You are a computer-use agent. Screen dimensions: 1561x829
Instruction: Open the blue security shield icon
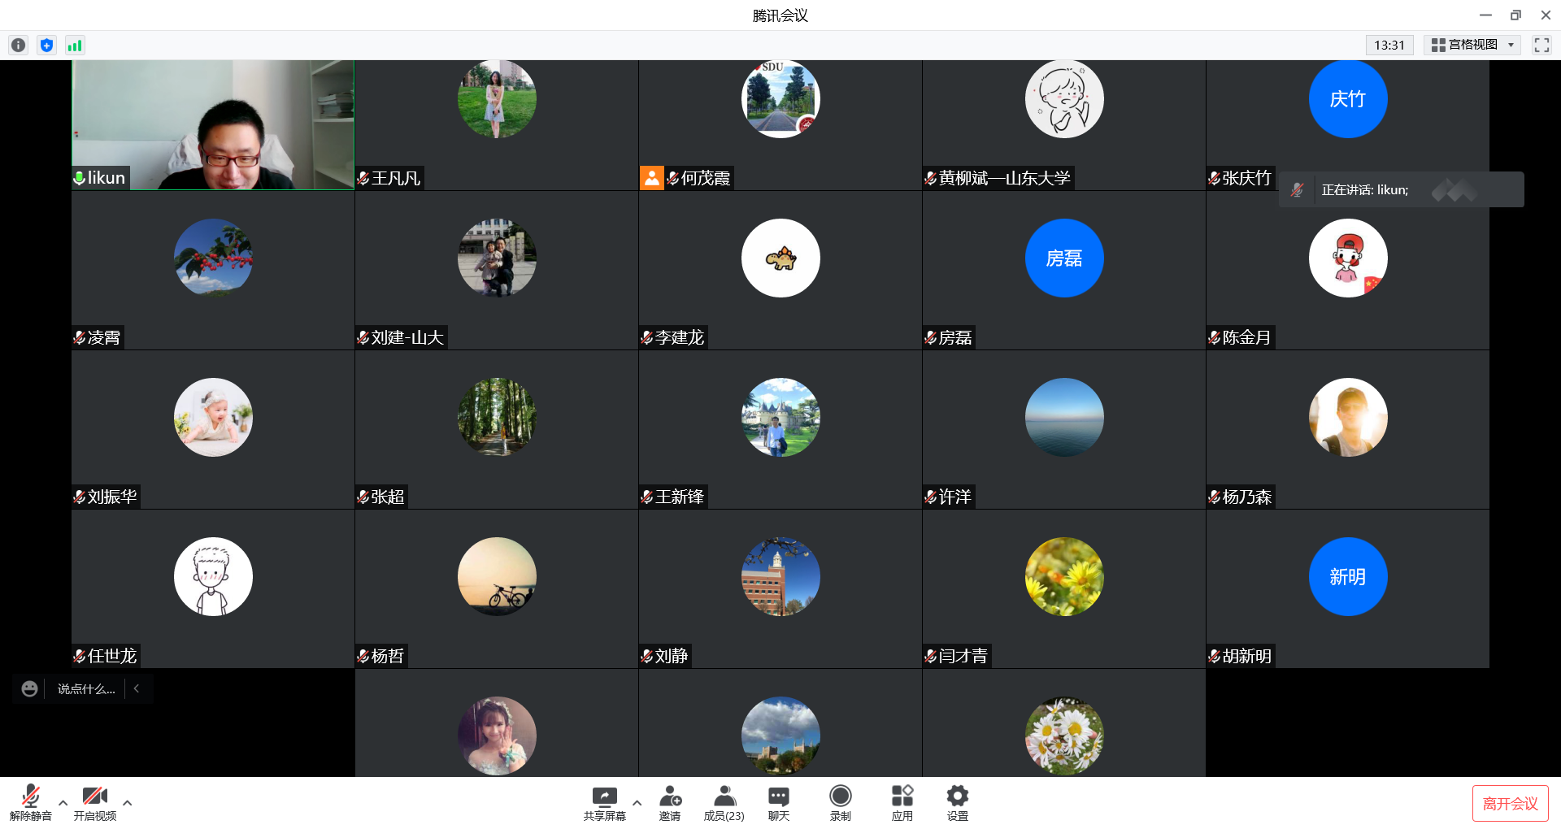click(x=47, y=46)
